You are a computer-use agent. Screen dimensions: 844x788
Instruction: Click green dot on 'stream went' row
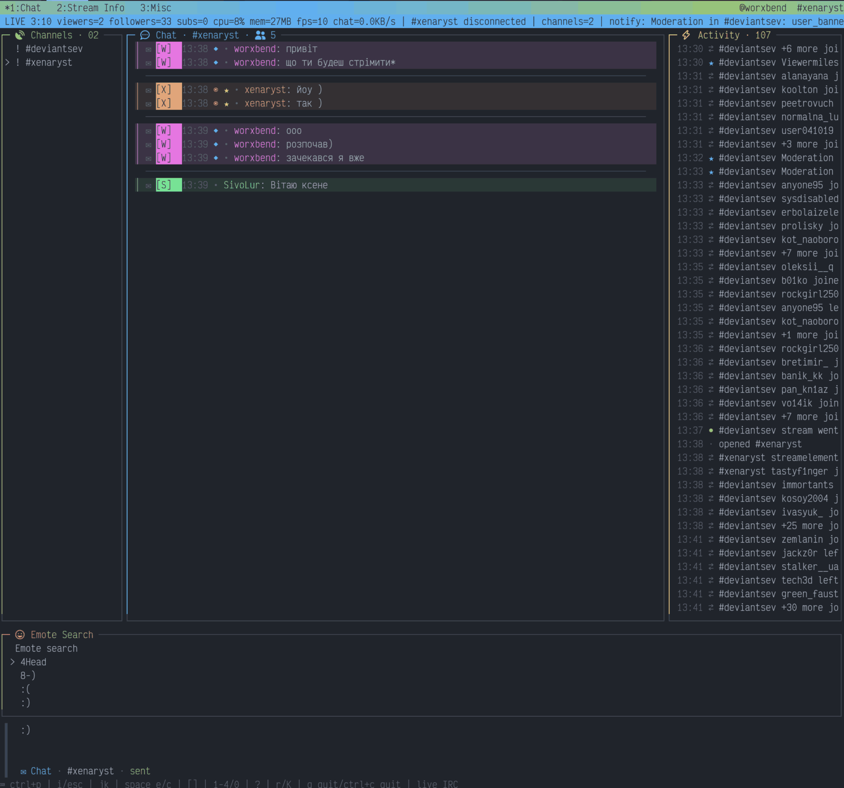(x=711, y=430)
